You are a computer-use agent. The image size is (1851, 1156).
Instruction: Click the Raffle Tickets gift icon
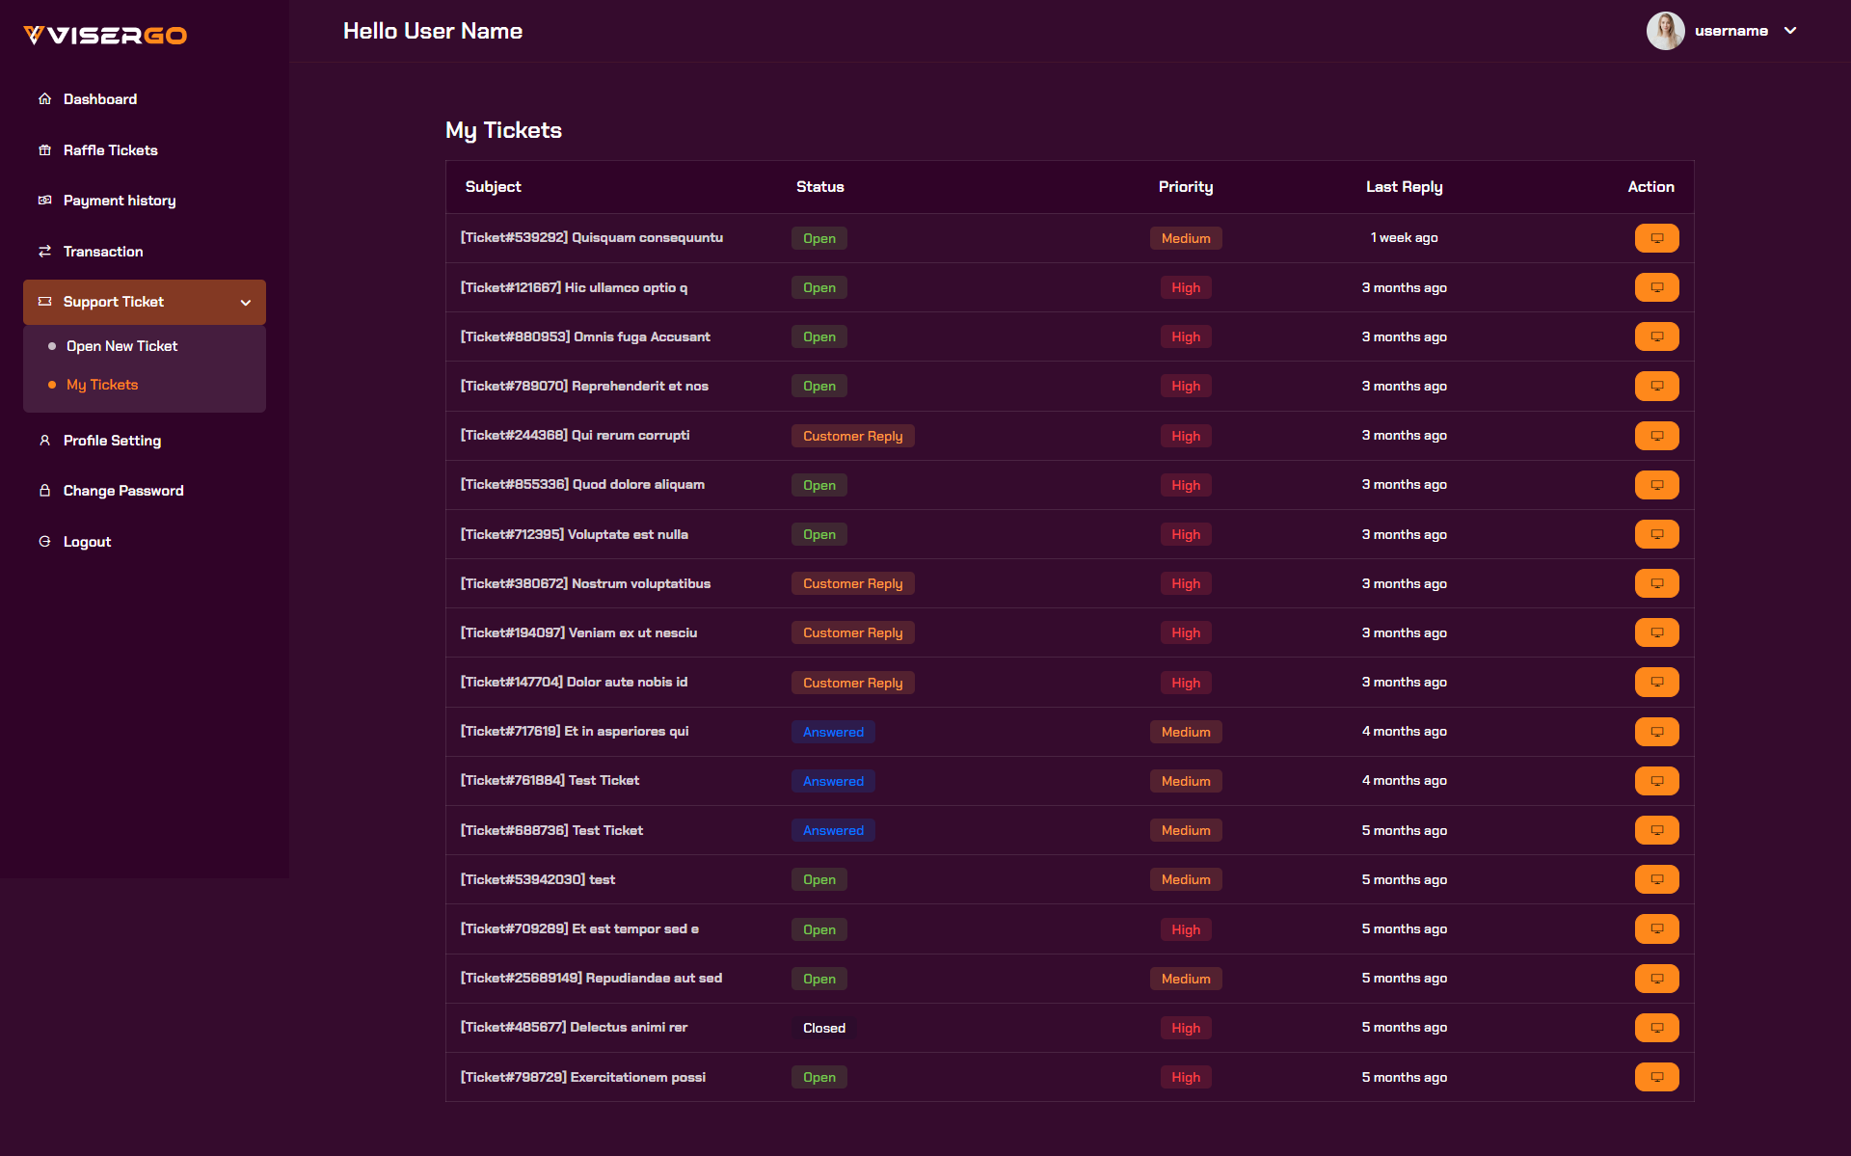[x=44, y=150]
